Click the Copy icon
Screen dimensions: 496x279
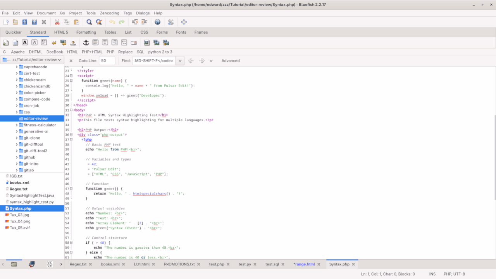pyautogui.click(x=67, y=22)
